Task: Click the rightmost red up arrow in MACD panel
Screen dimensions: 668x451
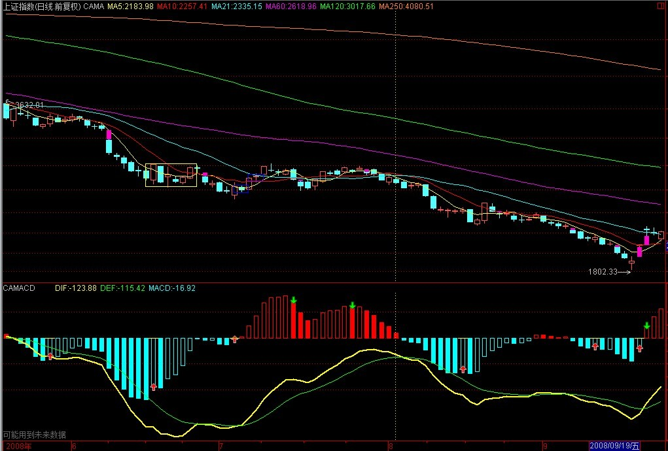Action: click(640, 348)
